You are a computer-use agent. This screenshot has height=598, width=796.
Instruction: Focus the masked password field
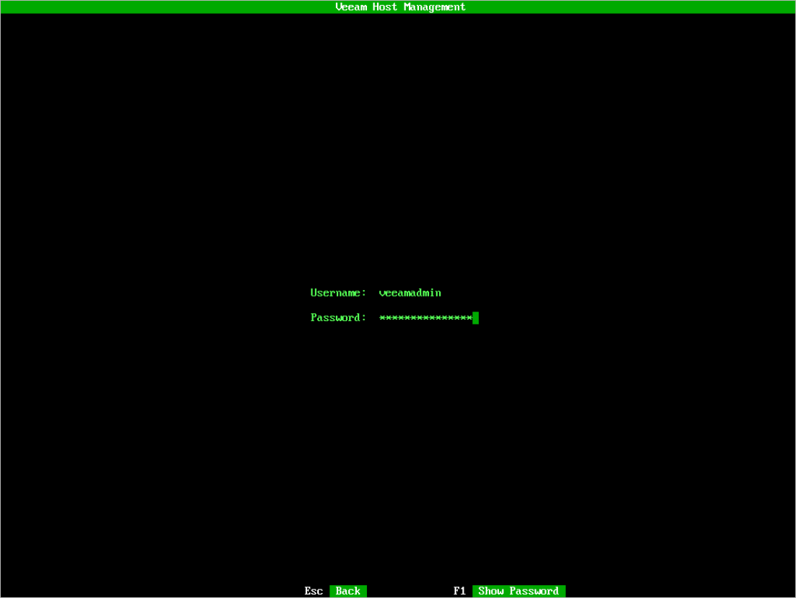point(425,318)
